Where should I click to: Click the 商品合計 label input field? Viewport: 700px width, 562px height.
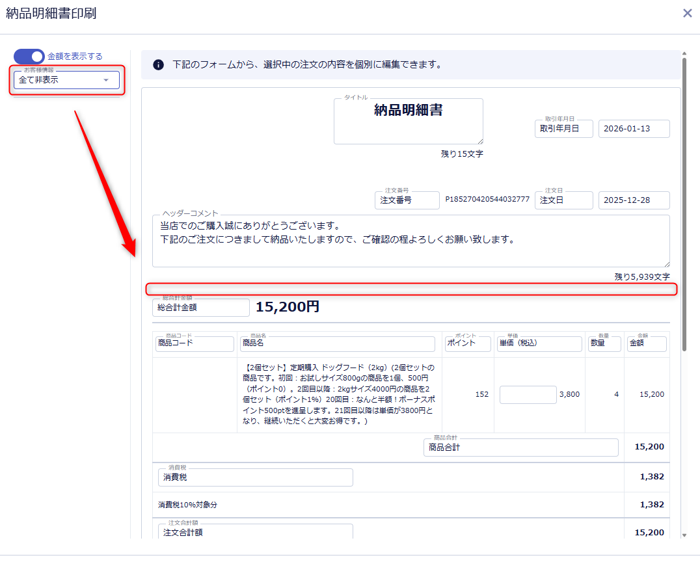coord(520,448)
